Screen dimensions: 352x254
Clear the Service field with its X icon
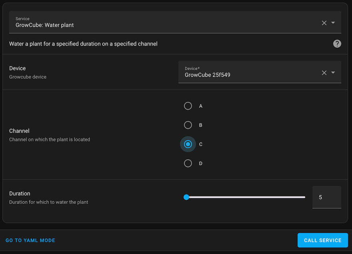pos(324,23)
